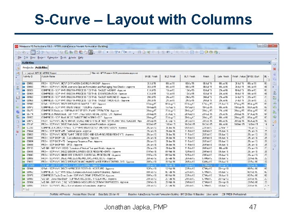Switch to the Projects tab
290x217 pixels.
[28, 68]
